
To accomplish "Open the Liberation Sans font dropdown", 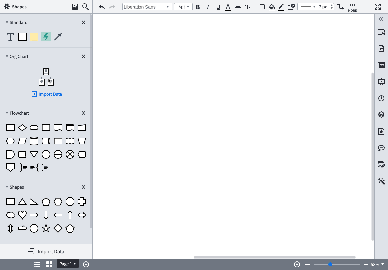I will (147, 6).
